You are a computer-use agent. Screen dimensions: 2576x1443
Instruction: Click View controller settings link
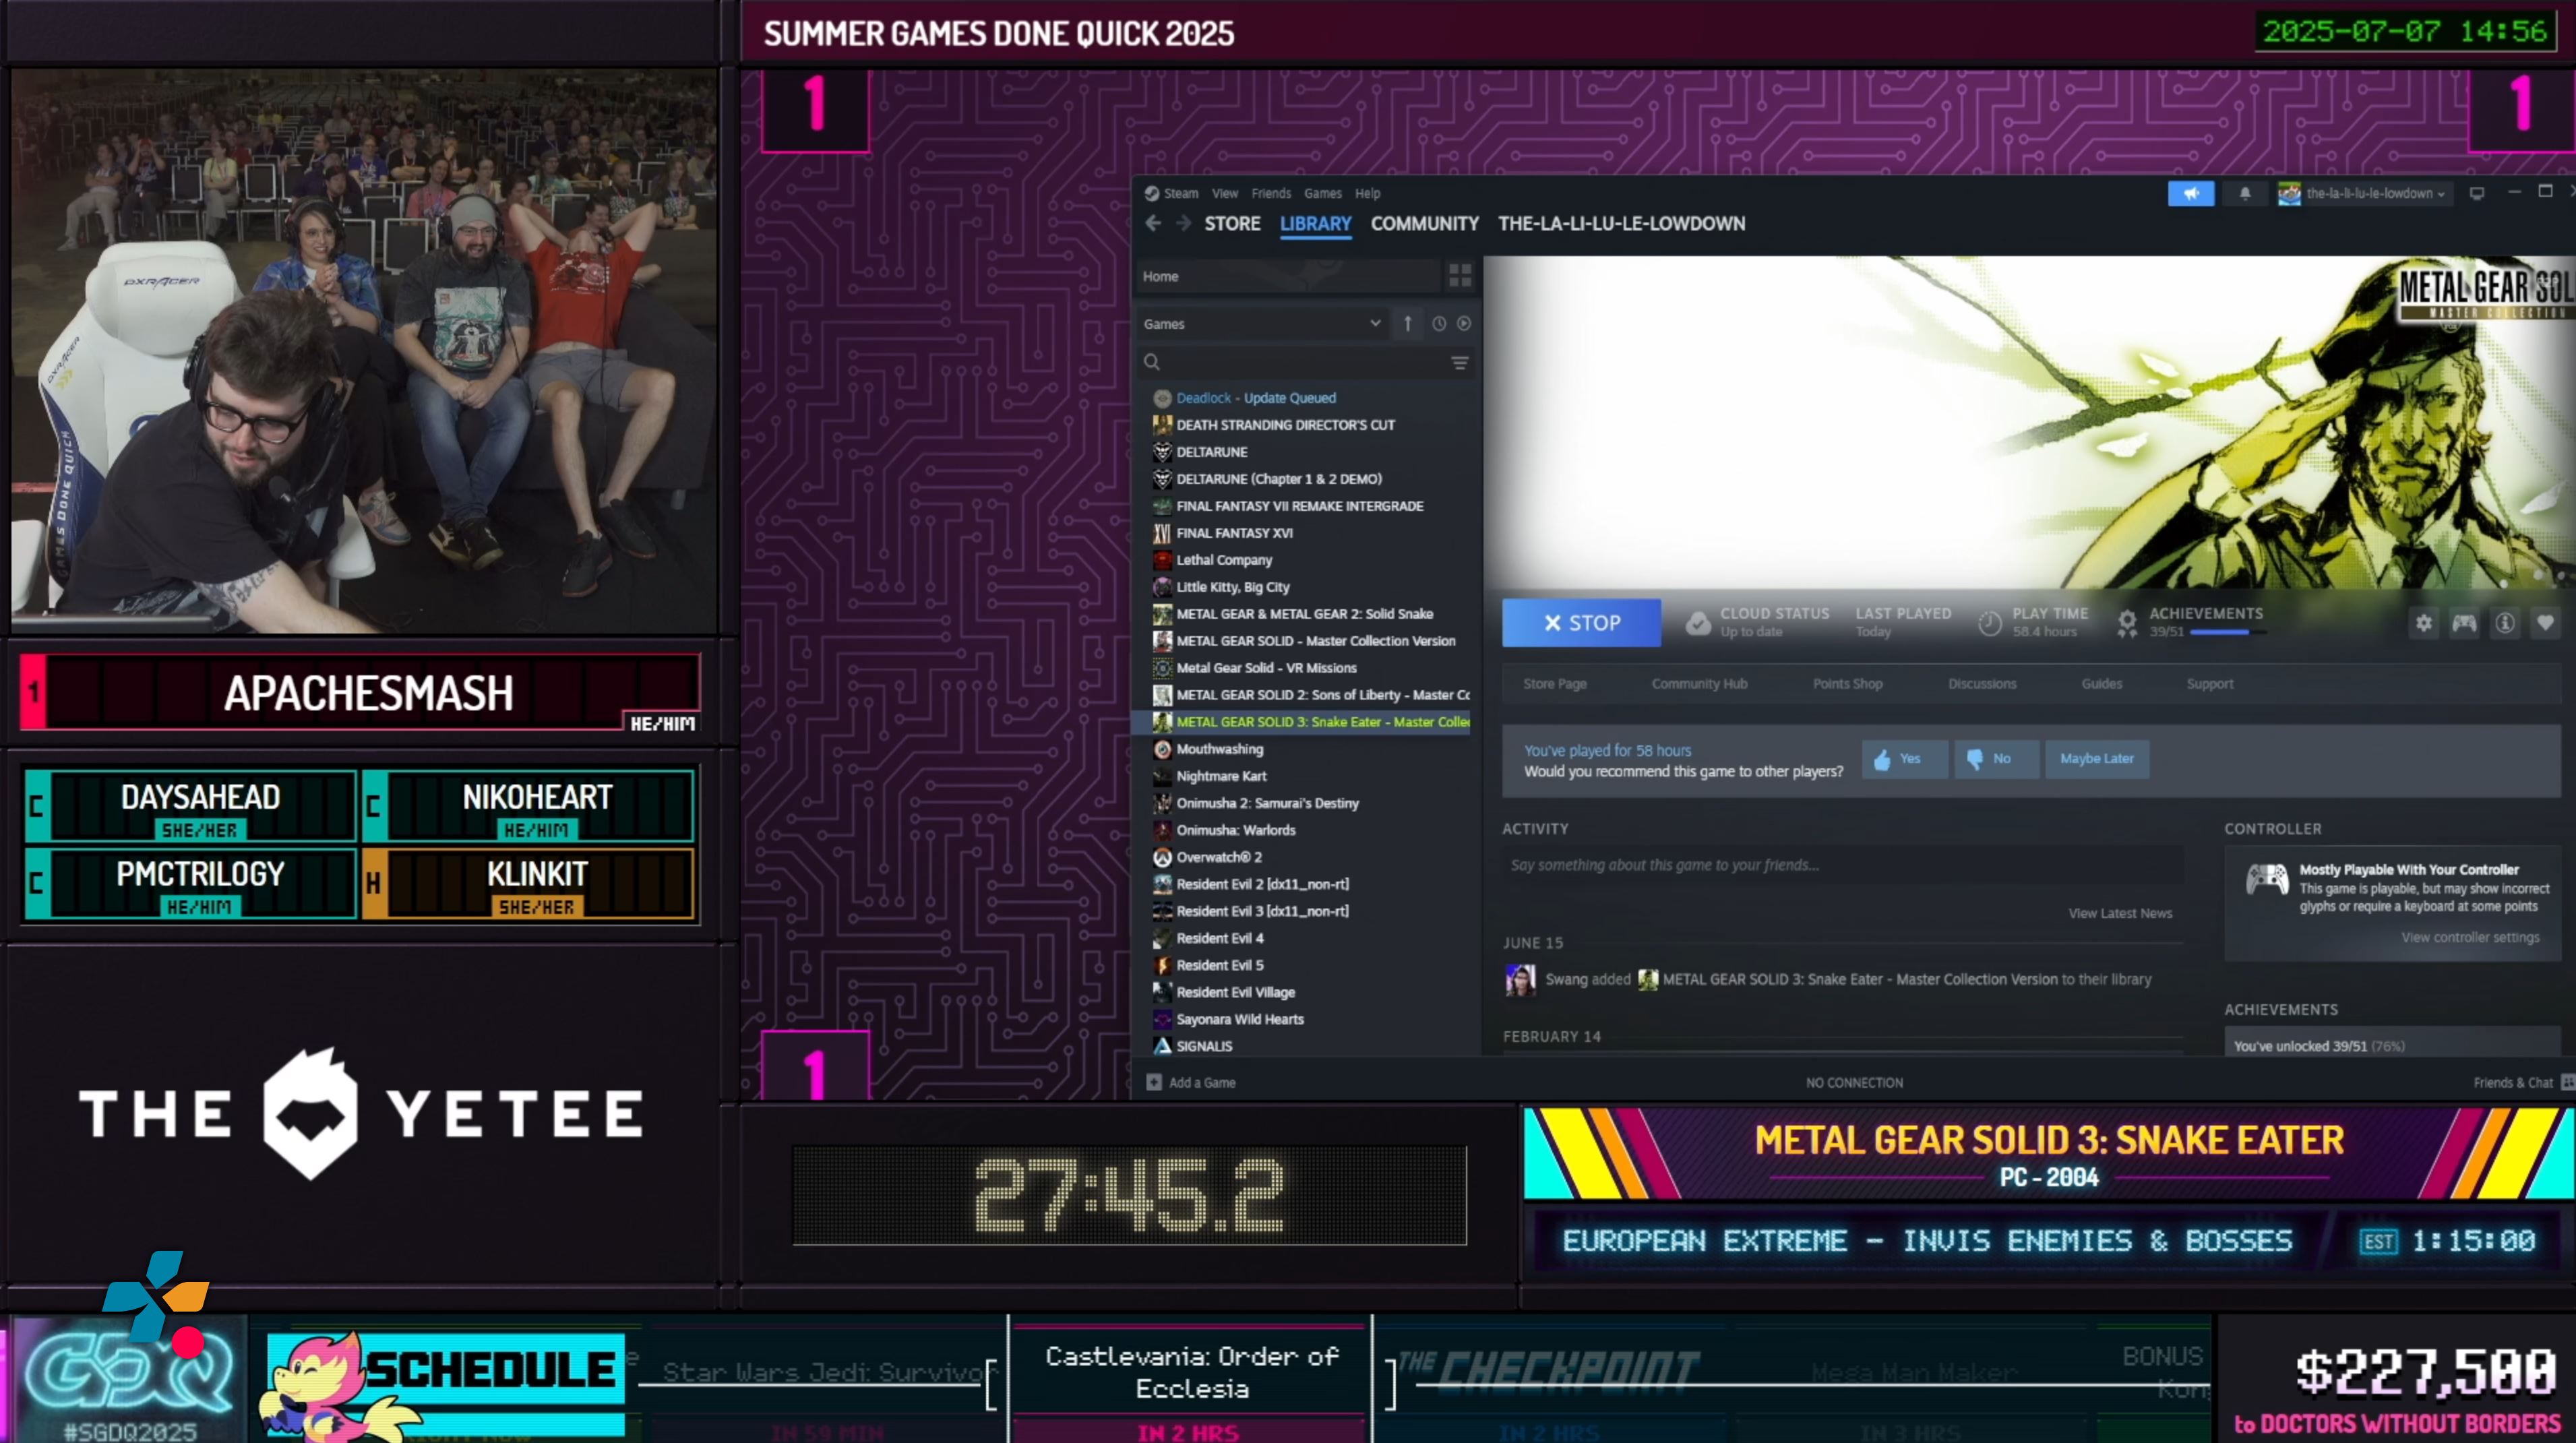(2470, 937)
